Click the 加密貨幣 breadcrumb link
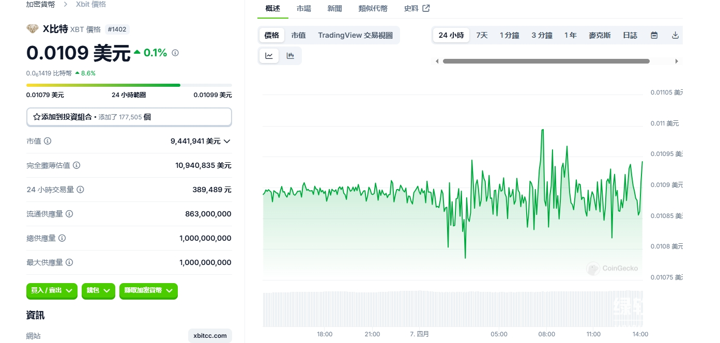 click(40, 4)
